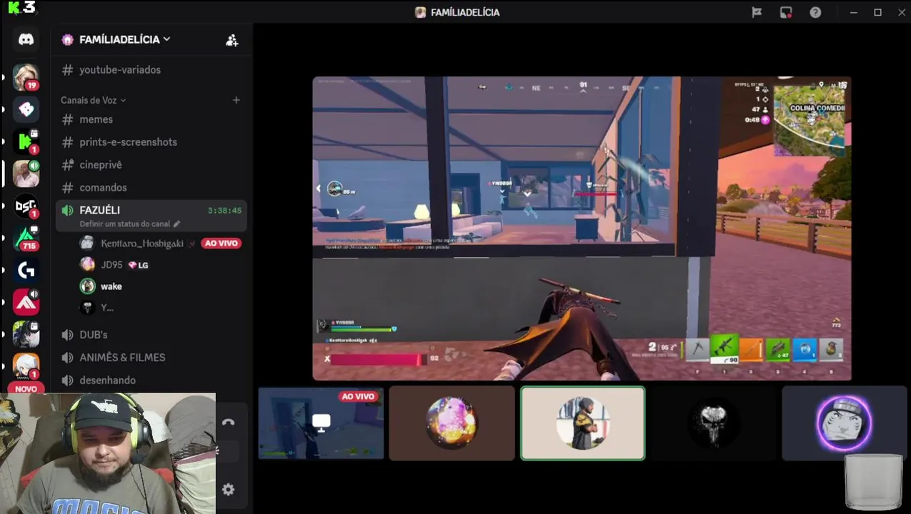Click the NOVO badge in server list

(x=26, y=389)
